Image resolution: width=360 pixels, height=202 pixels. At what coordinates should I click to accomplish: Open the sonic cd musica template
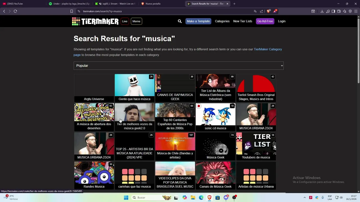(x=215, y=117)
